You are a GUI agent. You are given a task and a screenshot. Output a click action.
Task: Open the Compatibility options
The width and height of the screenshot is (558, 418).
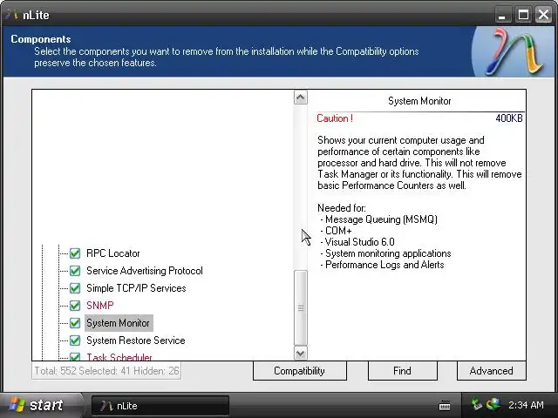(300, 371)
